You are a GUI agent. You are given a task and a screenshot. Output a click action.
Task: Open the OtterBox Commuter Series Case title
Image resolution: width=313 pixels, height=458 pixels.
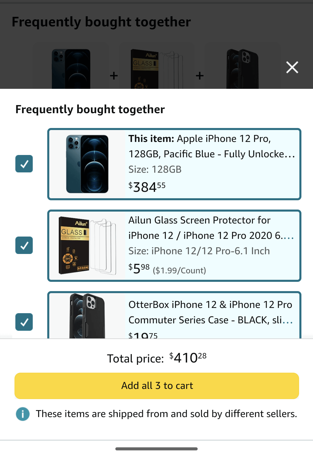point(211,312)
